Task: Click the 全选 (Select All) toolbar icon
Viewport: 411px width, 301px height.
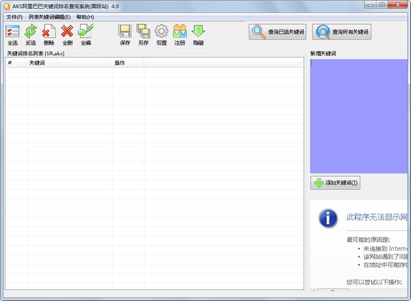Action: pos(12,32)
